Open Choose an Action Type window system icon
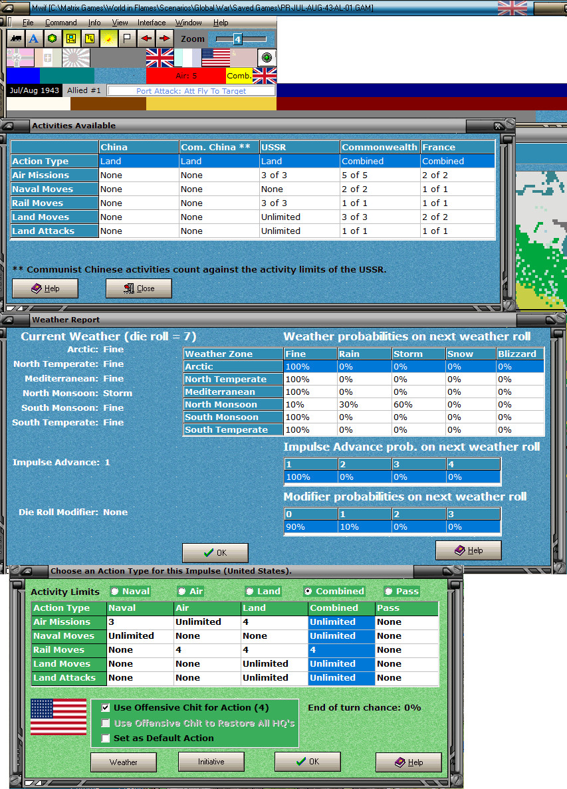 [x=25, y=570]
